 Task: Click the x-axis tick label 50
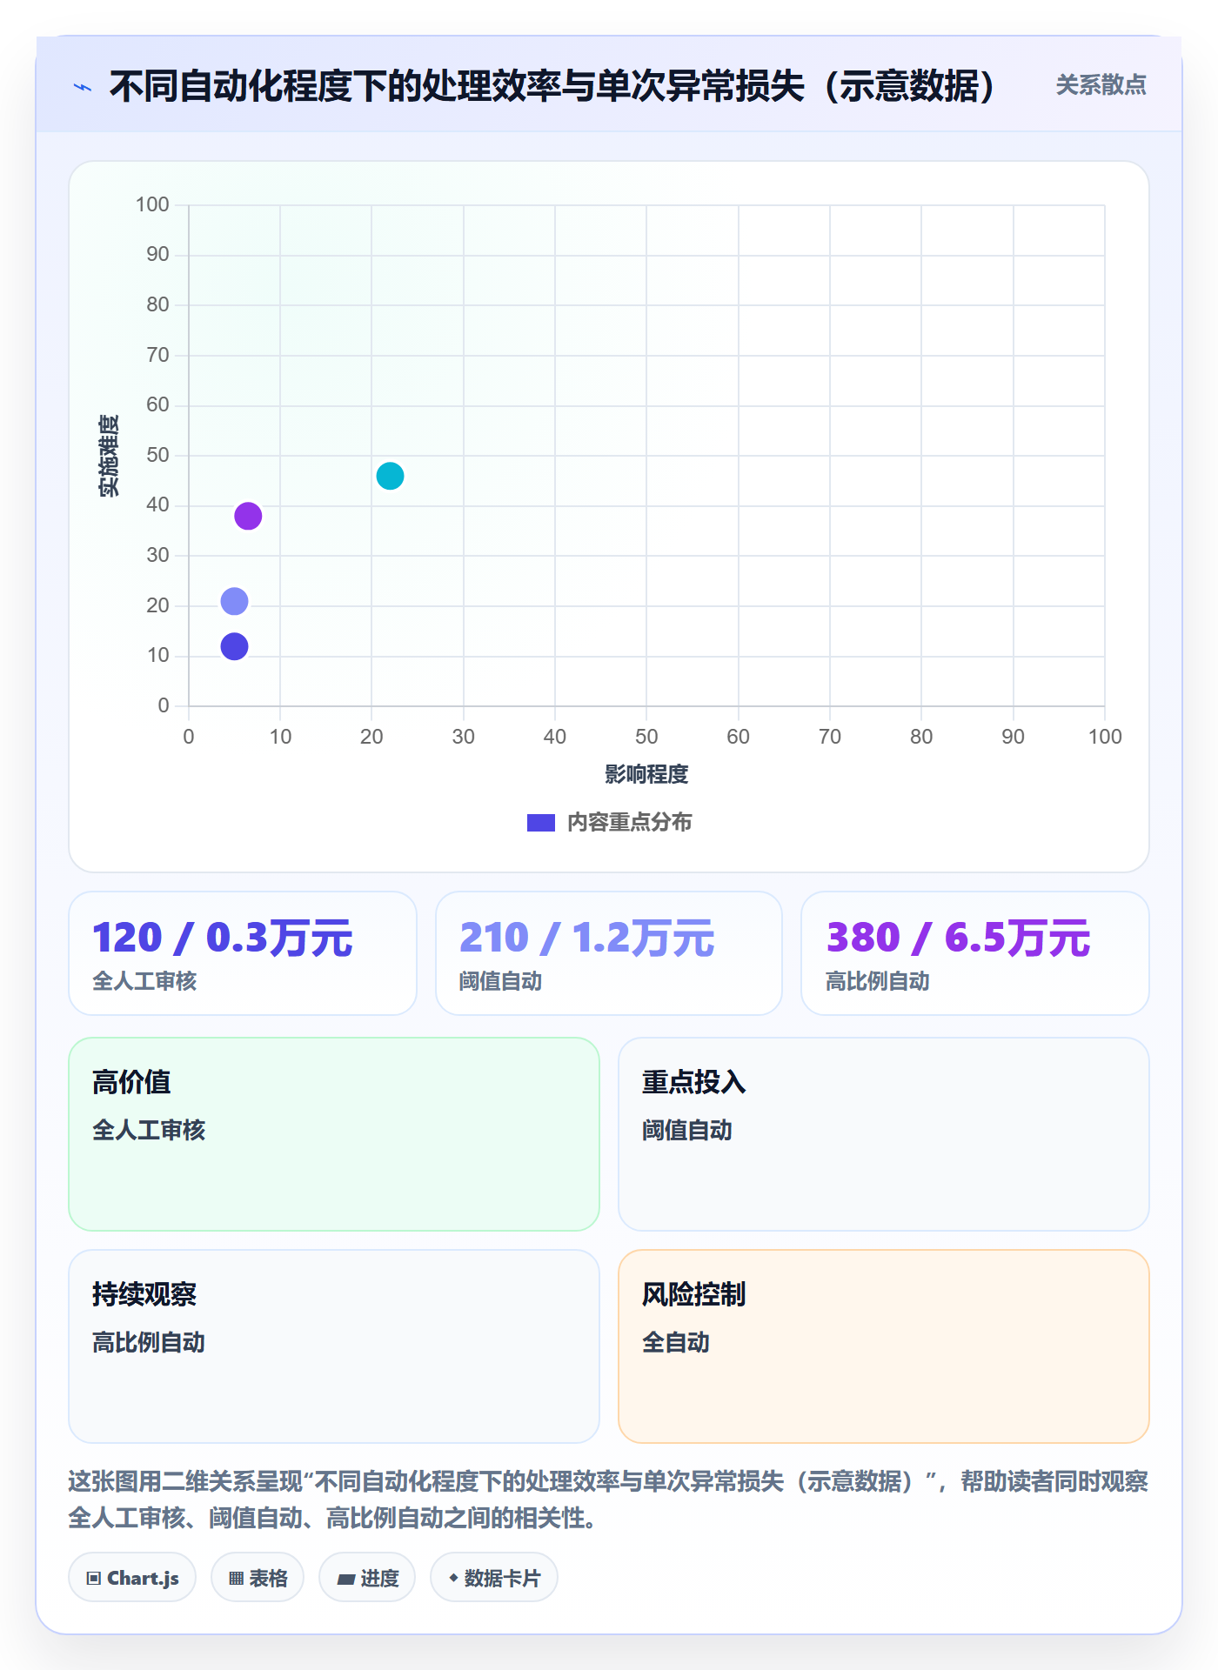(x=646, y=737)
